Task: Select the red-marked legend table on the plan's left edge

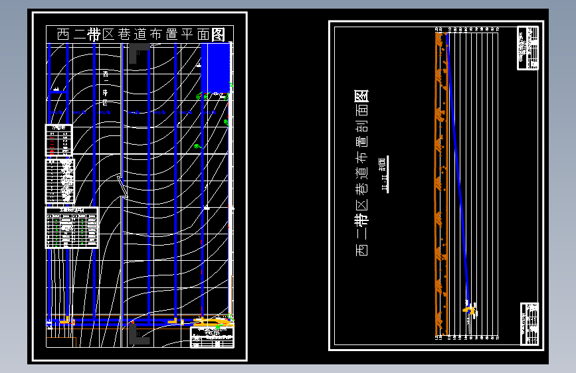Action: point(59,140)
